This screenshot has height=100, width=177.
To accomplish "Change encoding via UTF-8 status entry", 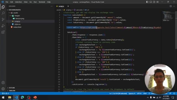I will (139, 94).
